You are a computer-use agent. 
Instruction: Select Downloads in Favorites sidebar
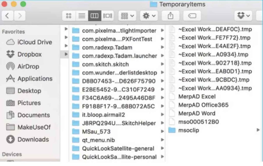tap(33, 140)
